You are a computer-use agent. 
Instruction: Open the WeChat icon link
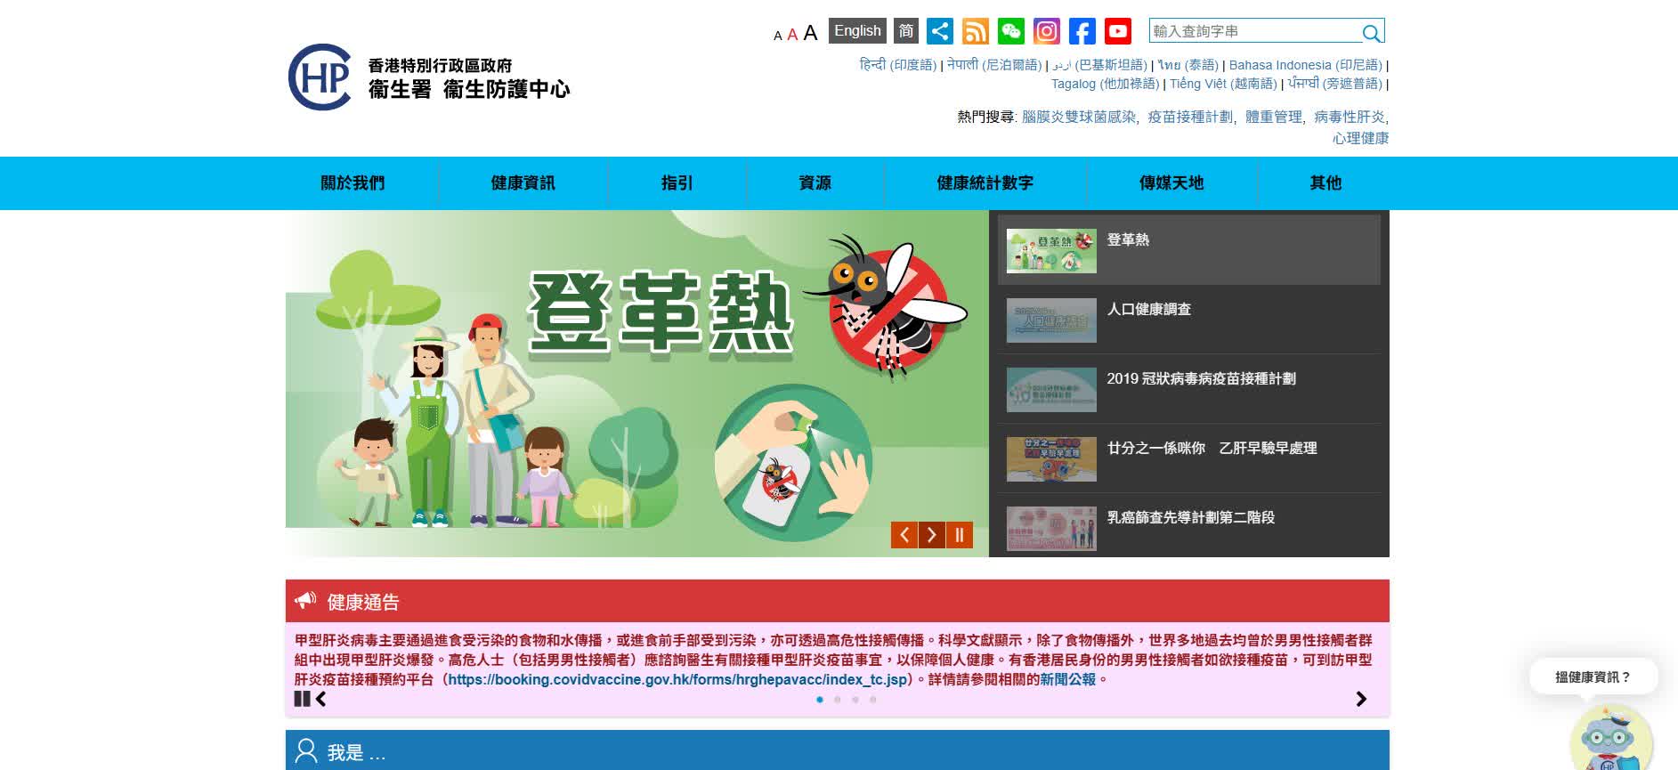(x=1010, y=31)
